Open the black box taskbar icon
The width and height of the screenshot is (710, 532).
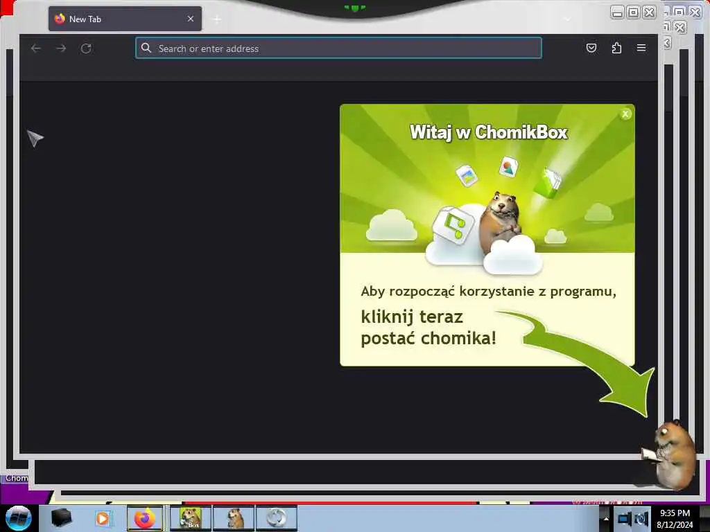click(61, 518)
